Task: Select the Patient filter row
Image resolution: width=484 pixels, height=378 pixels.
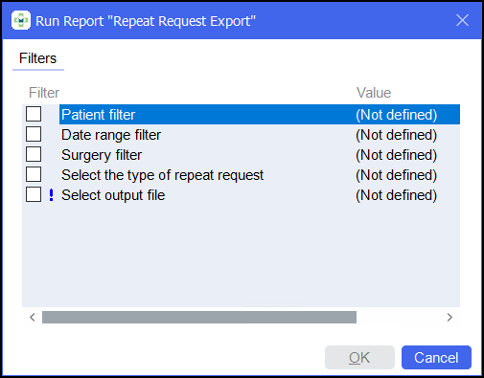Action: click(x=260, y=115)
